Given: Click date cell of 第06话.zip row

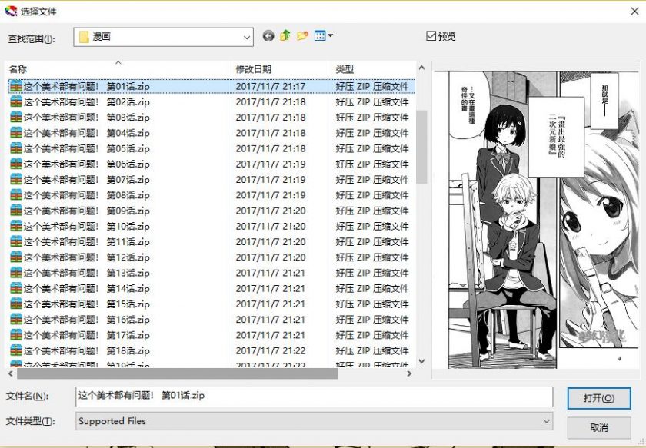Looking at the screenshot, I should coord(271,164).
